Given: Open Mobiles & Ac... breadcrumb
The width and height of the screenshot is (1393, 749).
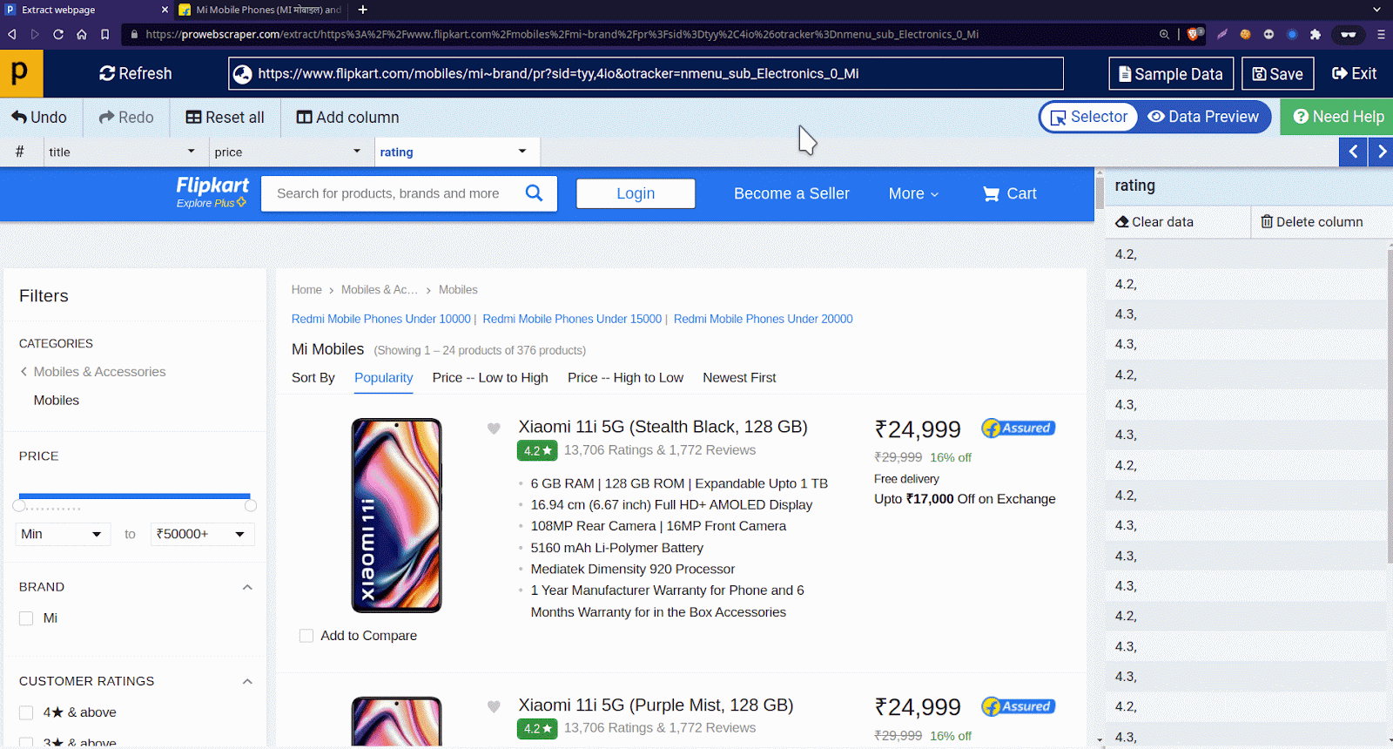Looking at the screenshot, I should 380,290.
